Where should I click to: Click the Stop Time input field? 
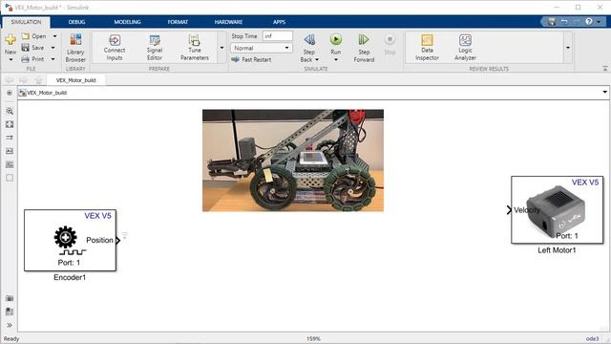click(x=278, y=36)
